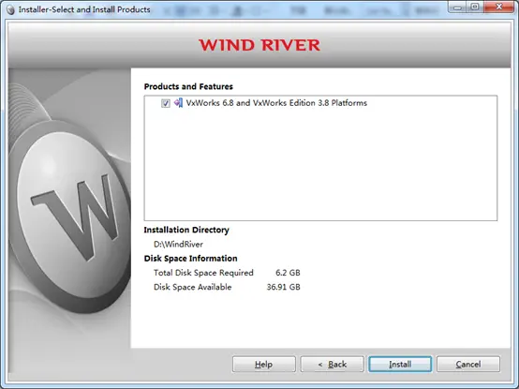Click the Disk Space Available label
Image resolution: width=519 pixels, height=389 pixels.
192,287
